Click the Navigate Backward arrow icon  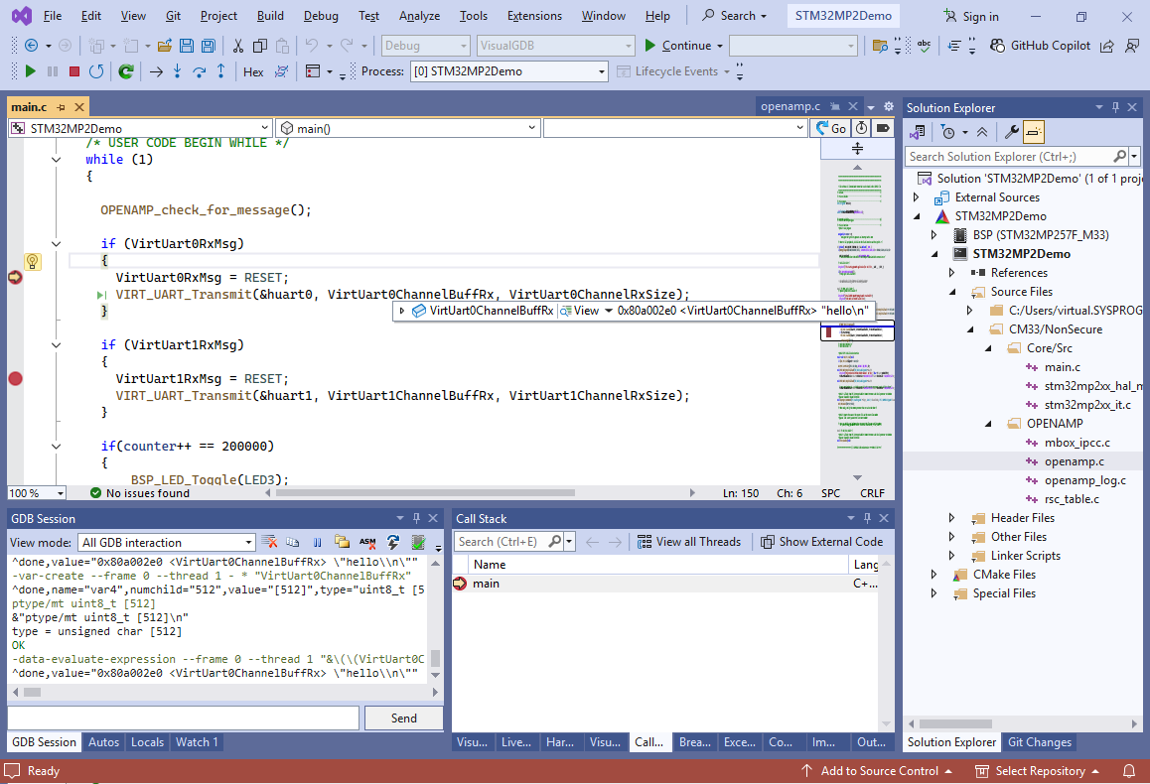click(32, 46)
